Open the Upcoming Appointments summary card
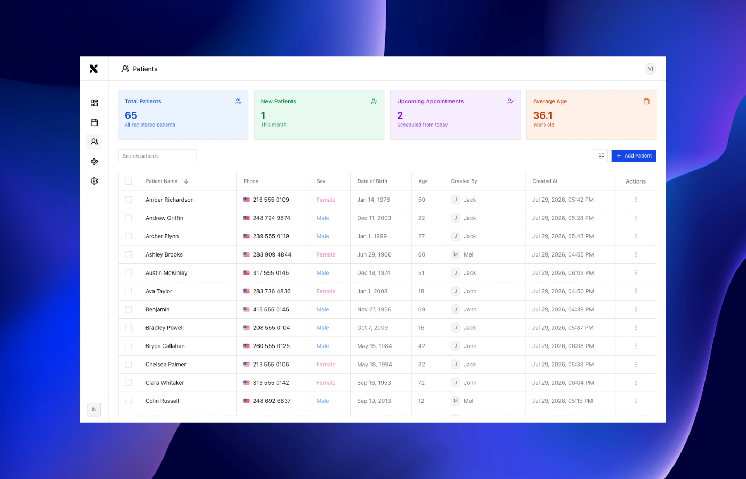 [x=455, y=115]
